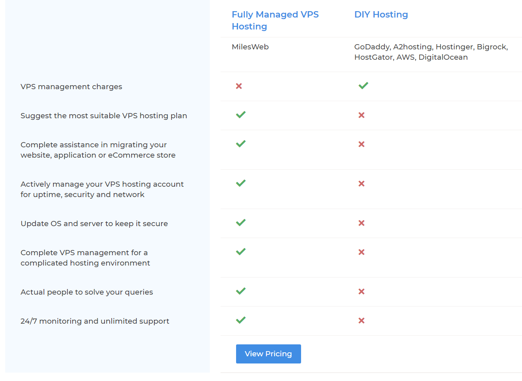This screenshot has width=522, height=381.
Task: Select the DIY Hosting column heading
Action: point(381,15)
